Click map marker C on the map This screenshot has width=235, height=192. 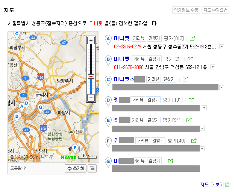[x=17, y=35]
